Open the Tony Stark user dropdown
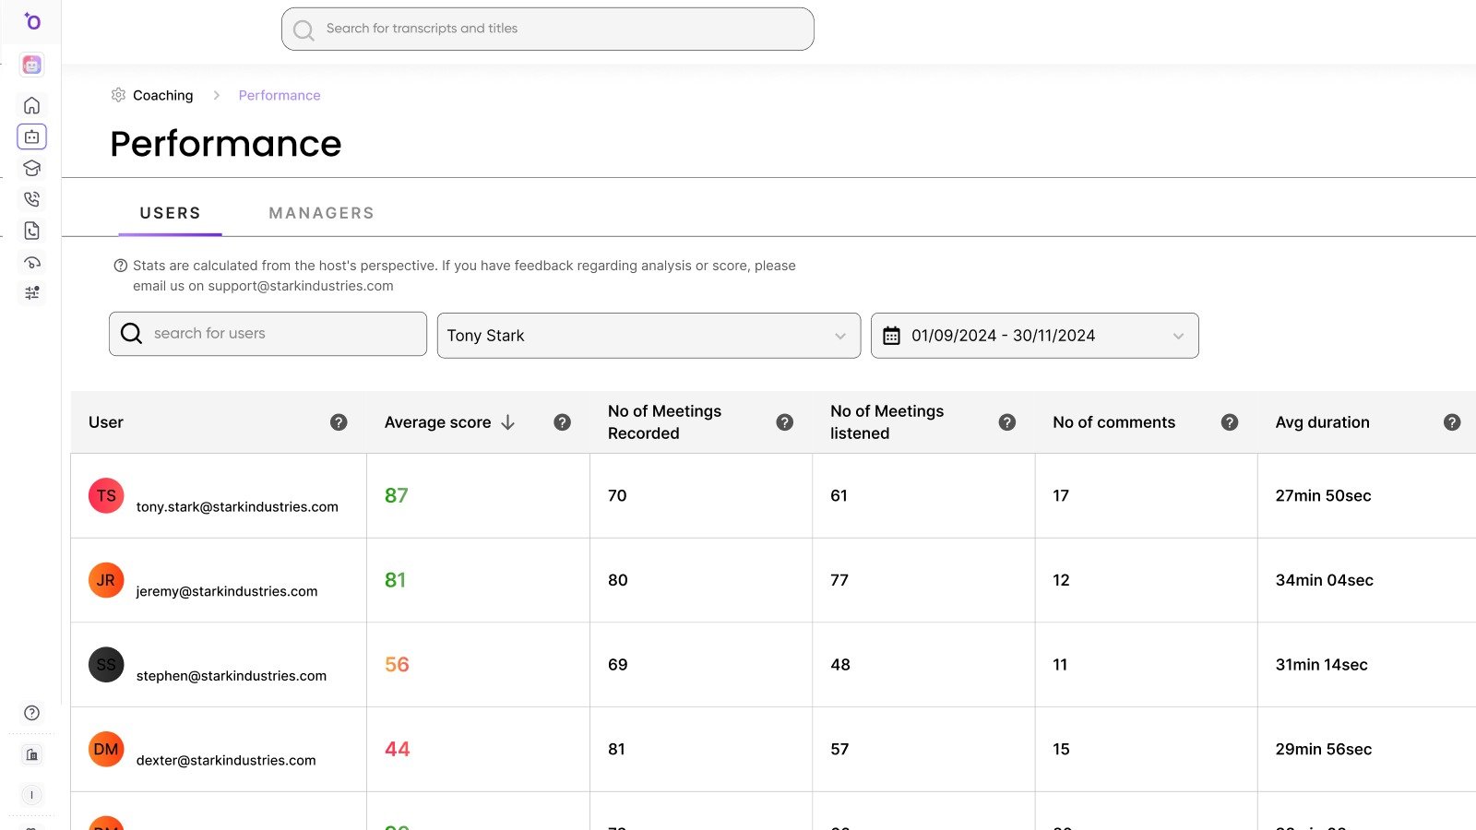Viewport: 1476px width, 830px height. (648, 336)
